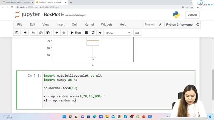Restart kernel and run all cells icon
Image resolution: width=214 pixels, height=120 pixels.
click(100, 33)
